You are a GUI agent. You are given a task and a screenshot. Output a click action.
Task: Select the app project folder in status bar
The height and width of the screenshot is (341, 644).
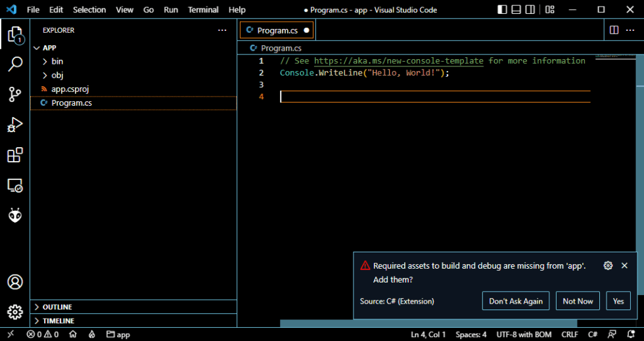(x=118, y=334)
